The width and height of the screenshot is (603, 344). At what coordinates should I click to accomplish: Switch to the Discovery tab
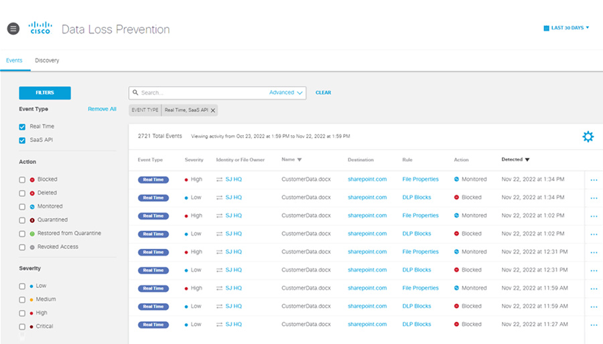coord(47,60)
